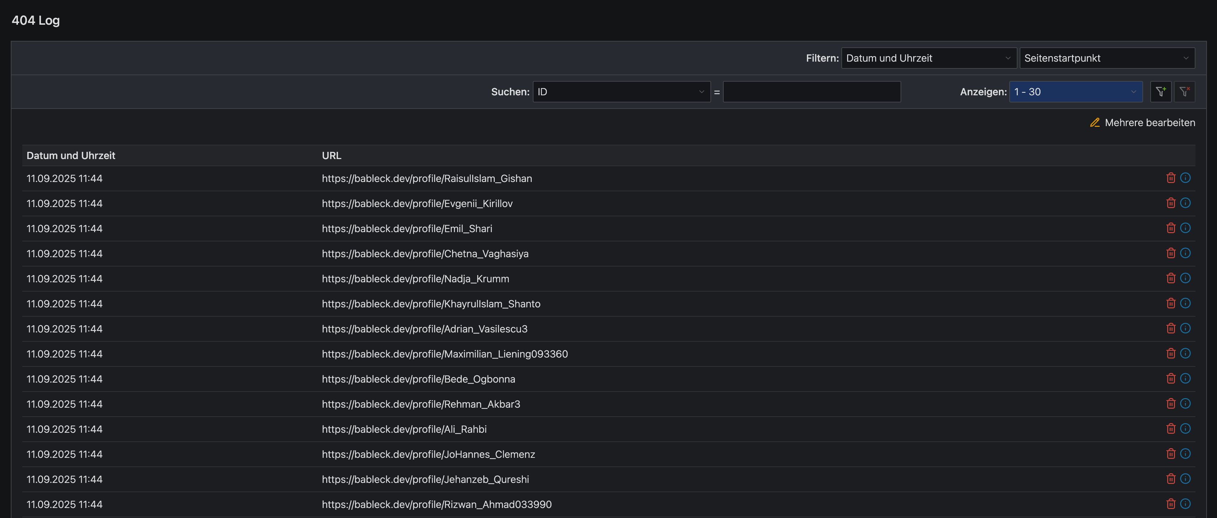This screenshot has height=518, width=1217.
Task: Sort by the Datum und Uhrzeit column header
Action: [71, 155]
